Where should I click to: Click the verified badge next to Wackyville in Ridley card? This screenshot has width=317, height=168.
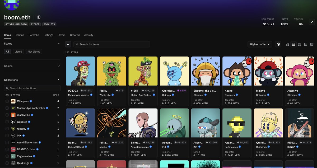[x=113, y=95]
